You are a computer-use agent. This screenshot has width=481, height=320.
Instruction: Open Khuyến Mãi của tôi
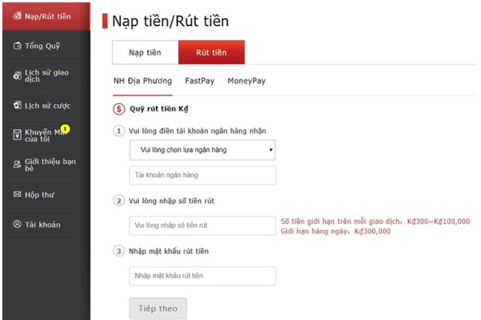coord(46,135)
